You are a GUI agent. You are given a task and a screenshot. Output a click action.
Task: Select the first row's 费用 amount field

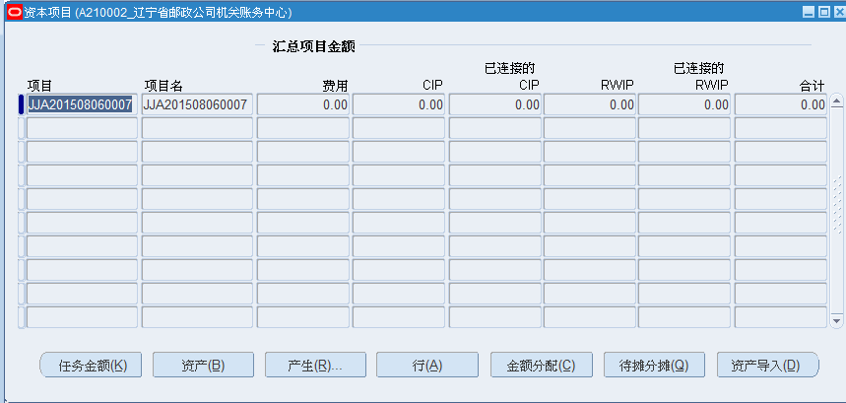point(303,104)
